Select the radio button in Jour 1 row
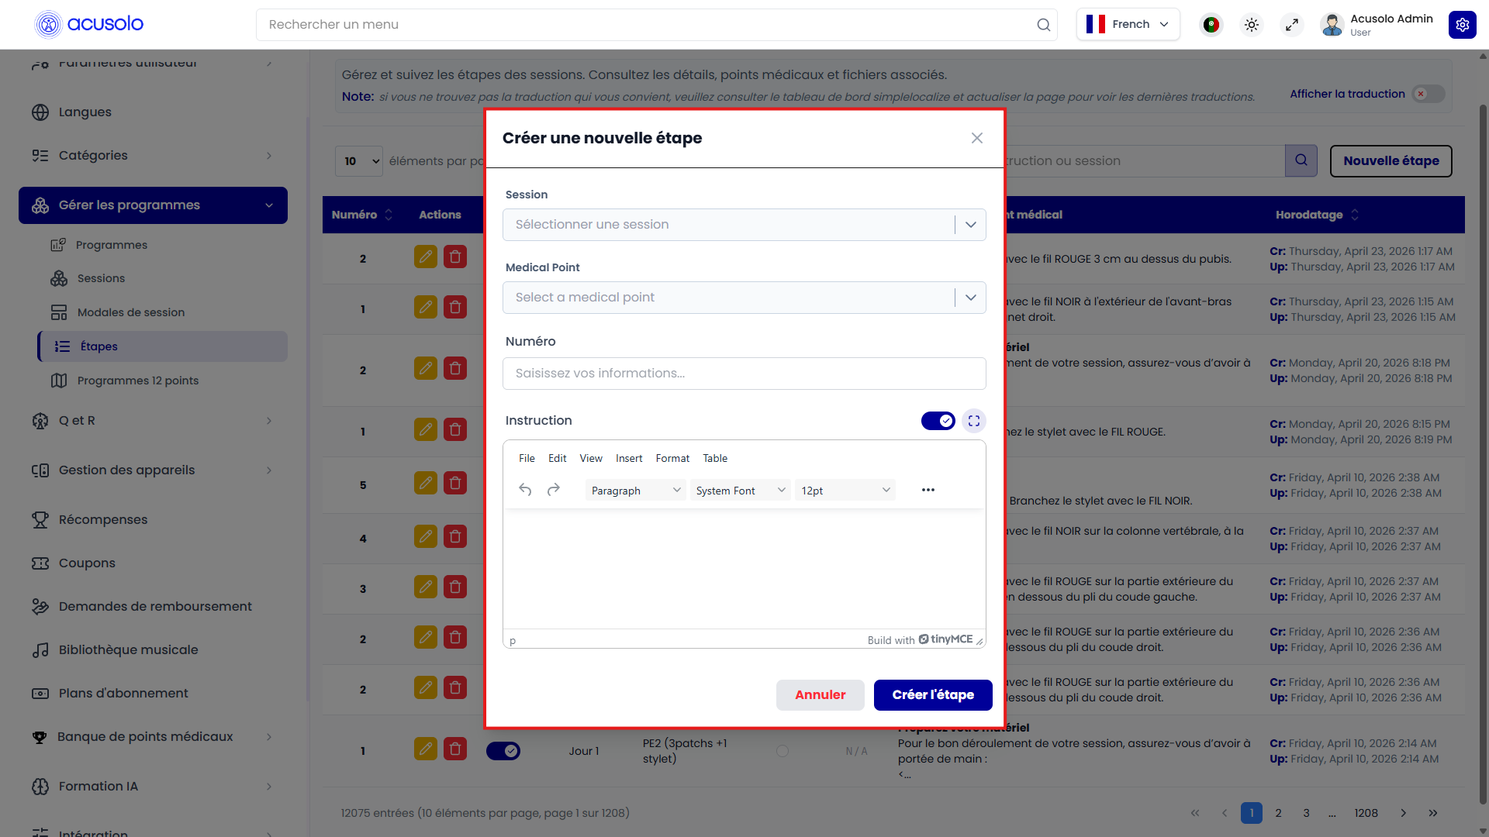 783,751
